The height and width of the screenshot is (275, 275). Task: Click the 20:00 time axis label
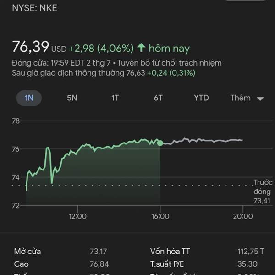[x=243, y=216]
